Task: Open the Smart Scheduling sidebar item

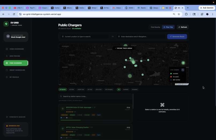Action: [16, 70]
